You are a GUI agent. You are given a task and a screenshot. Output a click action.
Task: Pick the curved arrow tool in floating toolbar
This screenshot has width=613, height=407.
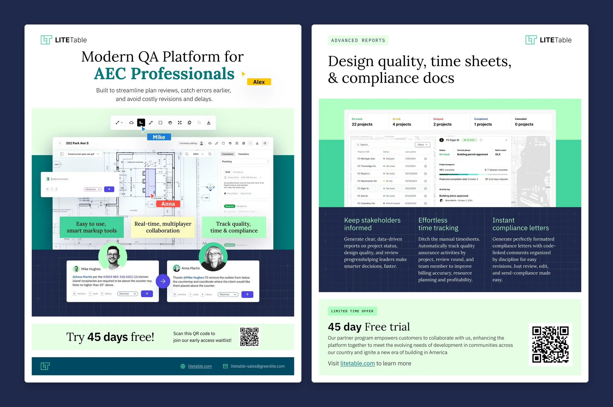(x=151, y=122)
